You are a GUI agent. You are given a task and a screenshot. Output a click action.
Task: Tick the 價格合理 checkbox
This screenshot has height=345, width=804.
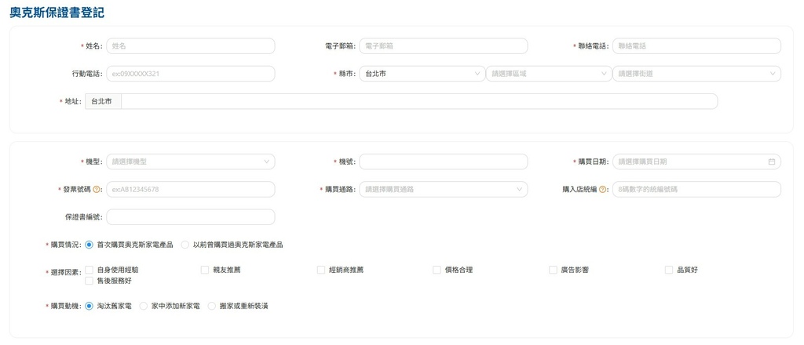[437, 270]
